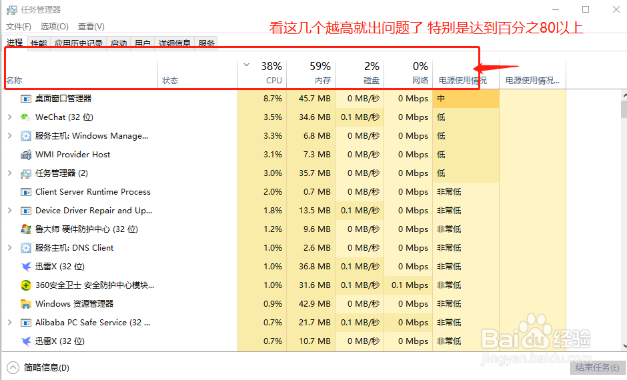Click the sort arrow above CPU column
Viewport: 627px width, 380px height.
[x=247, y=65]
